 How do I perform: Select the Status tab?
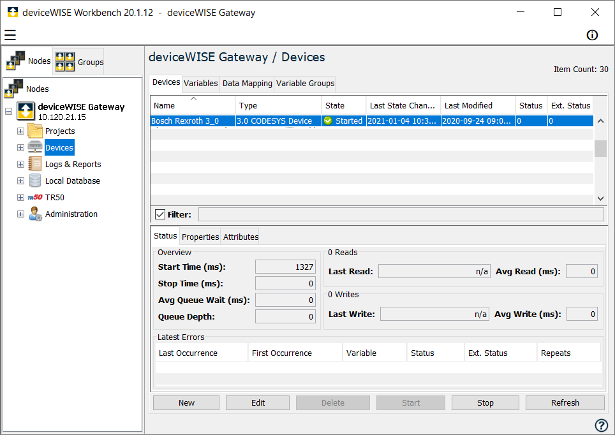tap(165, 236)
